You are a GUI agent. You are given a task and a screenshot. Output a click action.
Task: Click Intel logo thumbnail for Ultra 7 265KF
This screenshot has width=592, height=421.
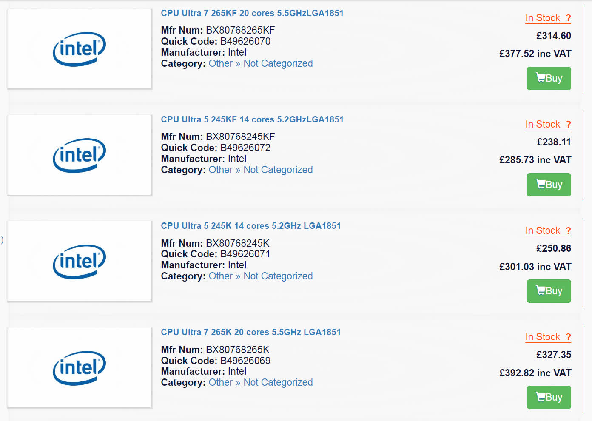79,49
